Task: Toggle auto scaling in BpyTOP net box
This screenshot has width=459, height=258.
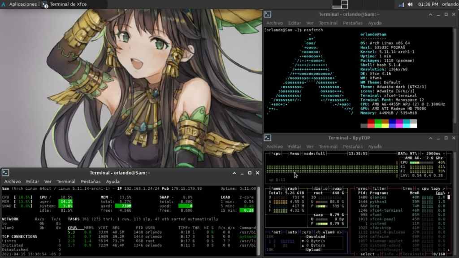Action: (292, 232)
